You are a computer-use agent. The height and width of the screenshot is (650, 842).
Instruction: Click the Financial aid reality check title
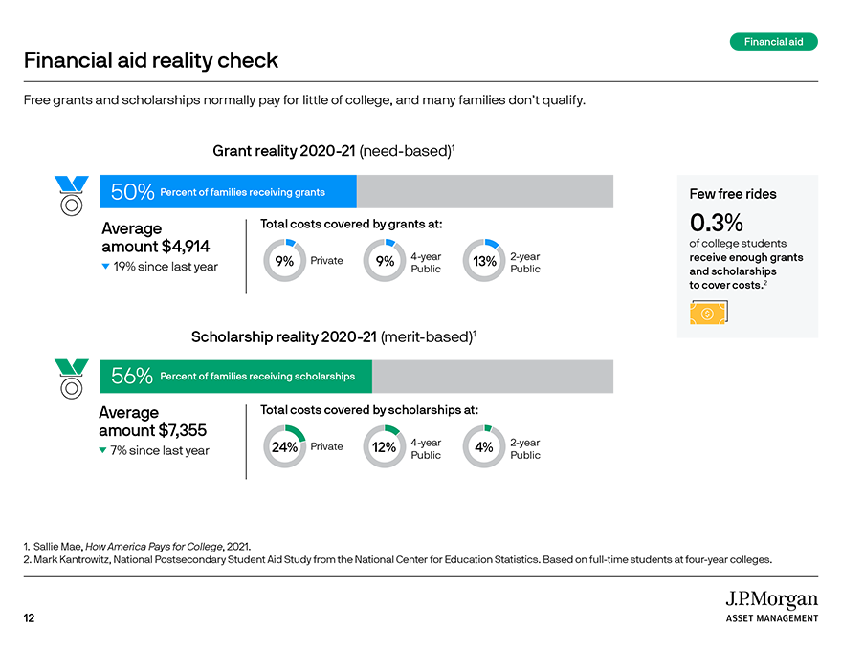coord(151,60)
